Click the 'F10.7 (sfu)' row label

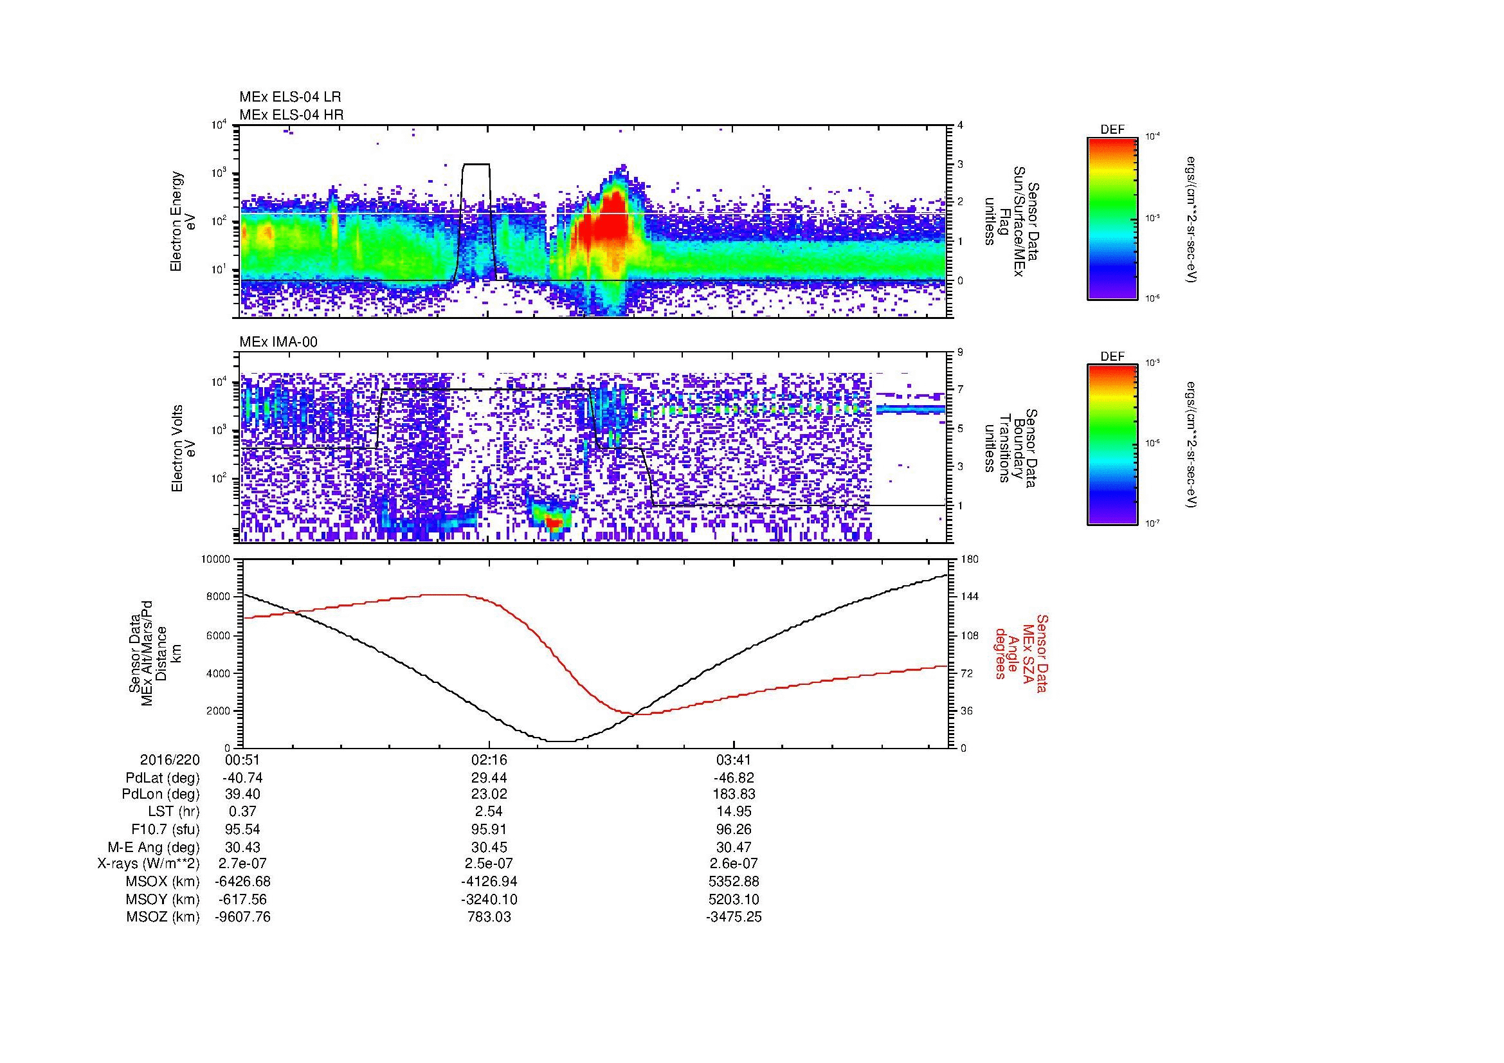(165, 830)
